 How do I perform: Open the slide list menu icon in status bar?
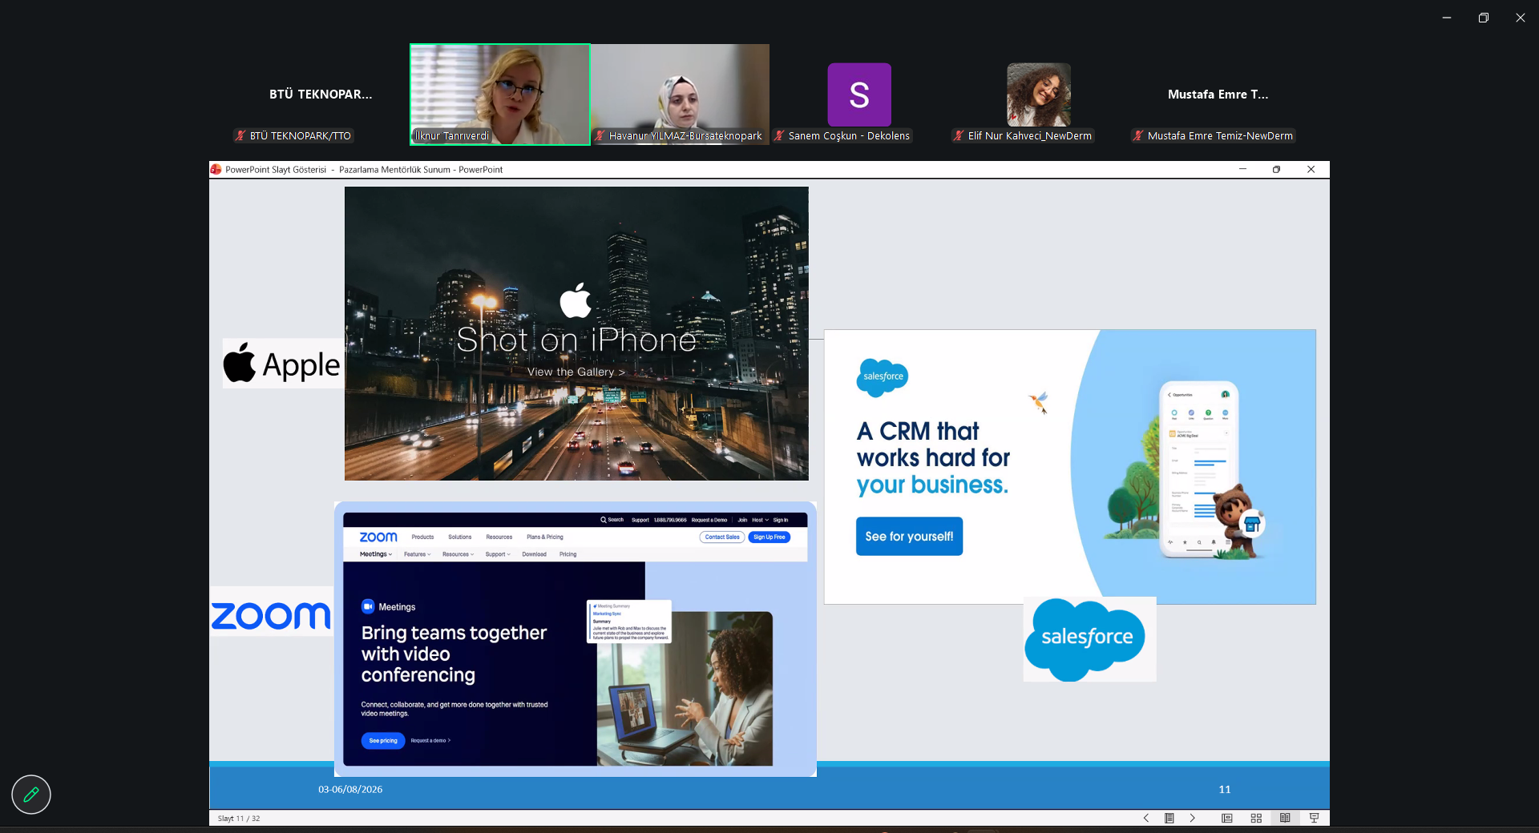pos(1169,818)
